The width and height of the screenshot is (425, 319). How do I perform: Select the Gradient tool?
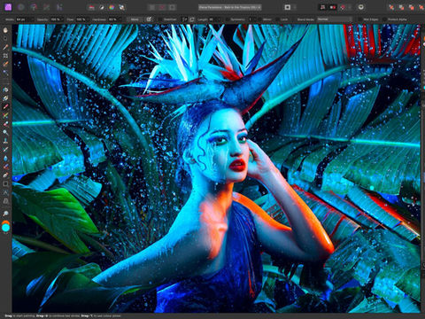point(5,97)
